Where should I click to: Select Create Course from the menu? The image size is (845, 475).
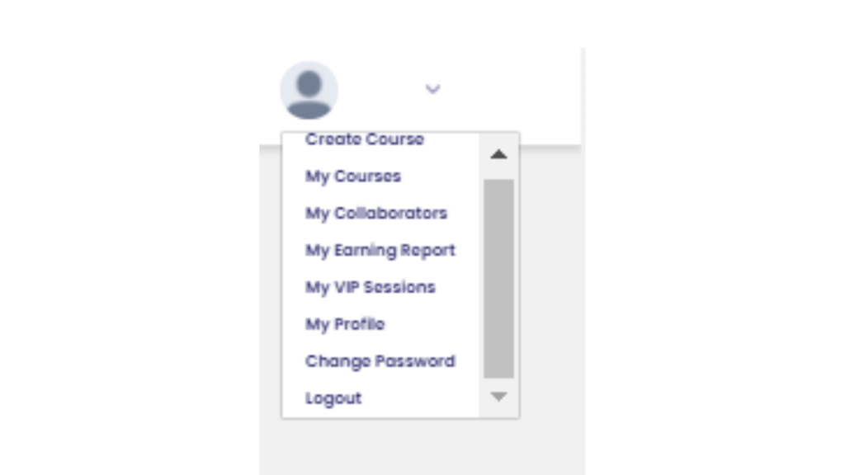click(x=364, y=139)
